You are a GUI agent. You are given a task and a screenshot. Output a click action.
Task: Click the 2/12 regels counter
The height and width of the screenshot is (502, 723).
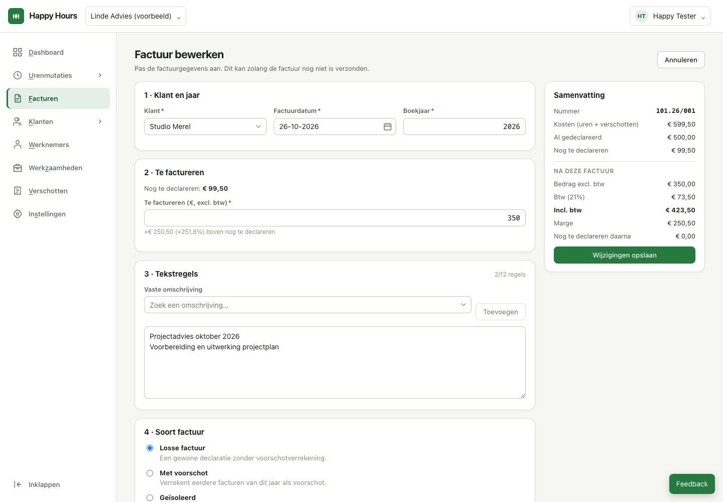(x=510, y=275)
